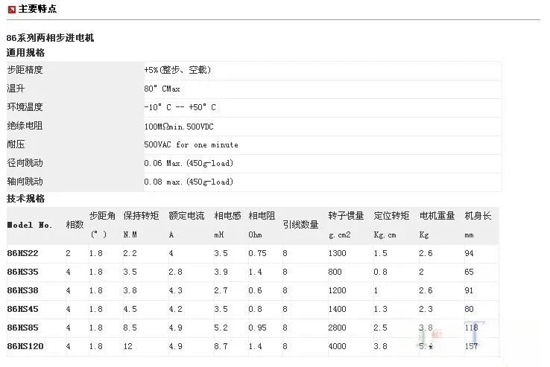The width and height of the screenshot is (550, 367).
Task: Click the 80° CMax value
Action: pyautogui.click(x=162, y=89)
